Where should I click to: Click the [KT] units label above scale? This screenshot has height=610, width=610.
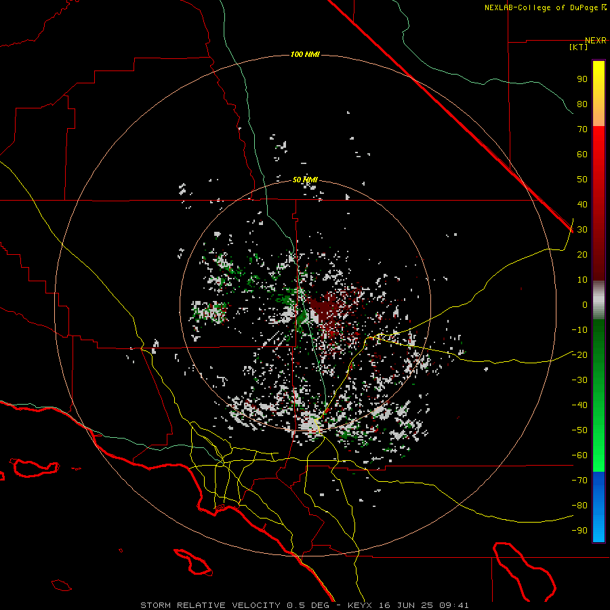click(x=579, y=47)
